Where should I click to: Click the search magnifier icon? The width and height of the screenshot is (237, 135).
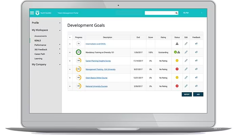[176, 13]
